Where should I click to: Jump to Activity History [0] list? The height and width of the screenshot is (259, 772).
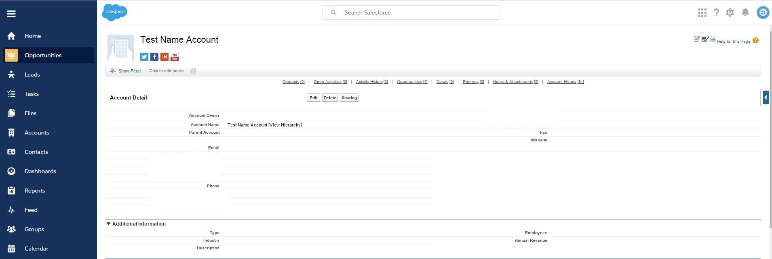pyautogui.click(x=372, y=82)
